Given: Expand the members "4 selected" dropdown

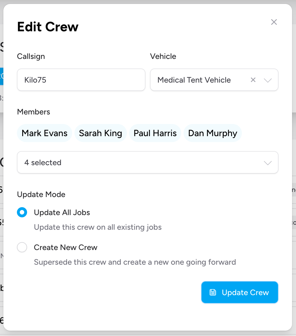Looking at the screenshot, I should click(267, 162).
